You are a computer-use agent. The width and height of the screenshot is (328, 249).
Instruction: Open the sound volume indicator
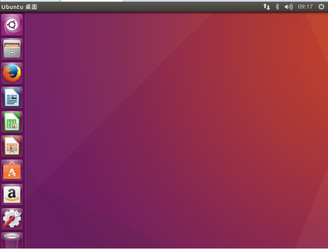[x=289, y=7]
